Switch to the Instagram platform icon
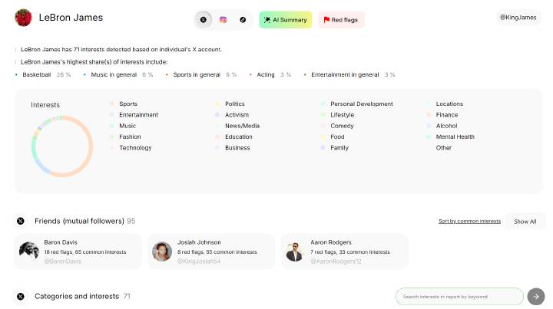The width and height of the screenshot is (553, 309). [x=223, y=20]
